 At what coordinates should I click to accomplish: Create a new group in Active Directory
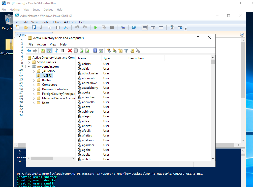(115, 51)
